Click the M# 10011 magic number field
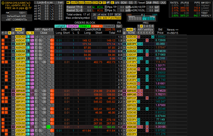The width and height of the screenshot is (213, 136). (x=18, y=13)
